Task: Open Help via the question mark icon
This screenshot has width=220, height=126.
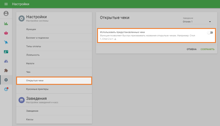Action: point(6,89)
